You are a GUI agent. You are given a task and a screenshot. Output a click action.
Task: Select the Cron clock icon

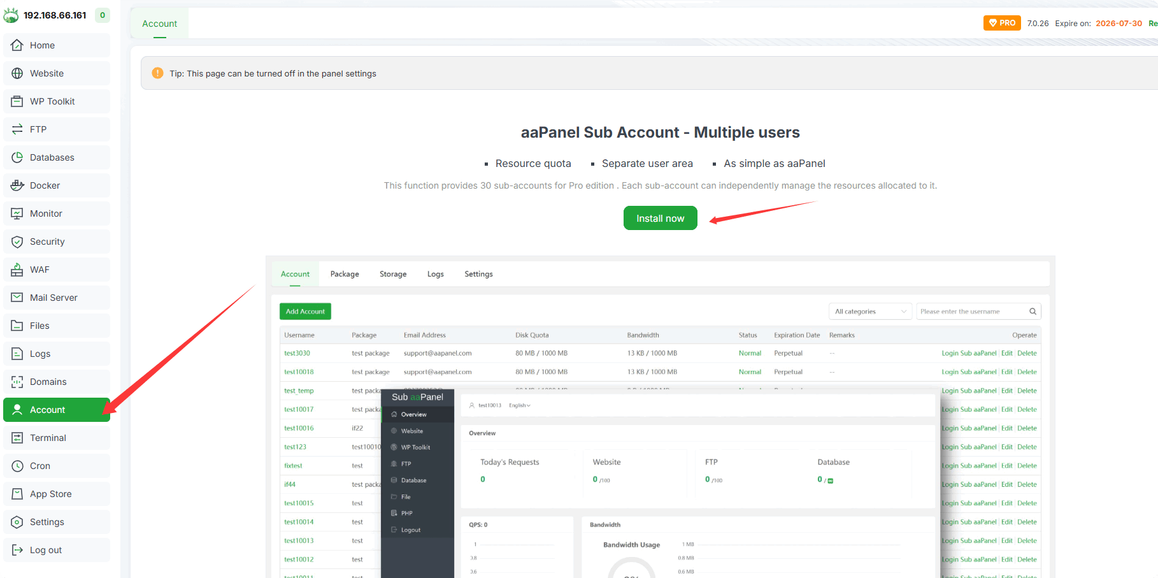(17, 466)
